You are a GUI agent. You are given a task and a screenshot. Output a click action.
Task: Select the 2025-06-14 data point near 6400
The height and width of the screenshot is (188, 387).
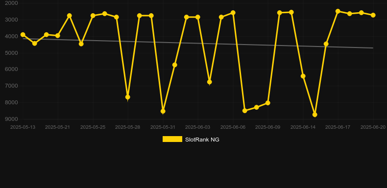pyautogui.click(x=303, y=76)
